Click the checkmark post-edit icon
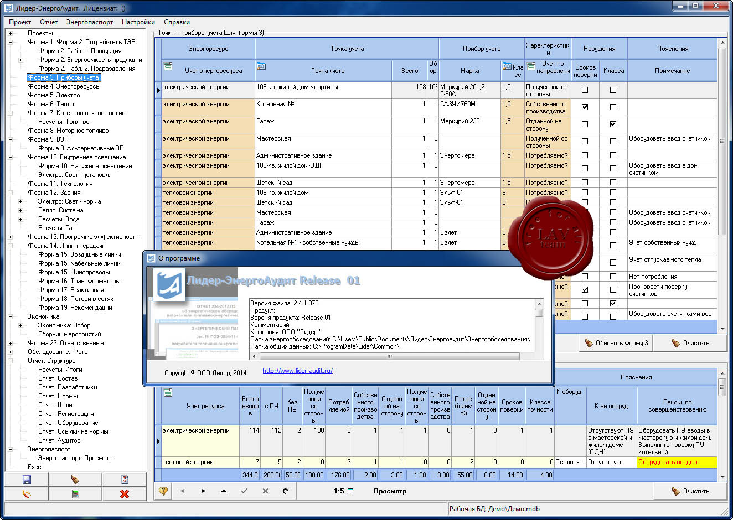Image resolution: width=733 pixels, height=520 pixels. (x=244, y=491)
